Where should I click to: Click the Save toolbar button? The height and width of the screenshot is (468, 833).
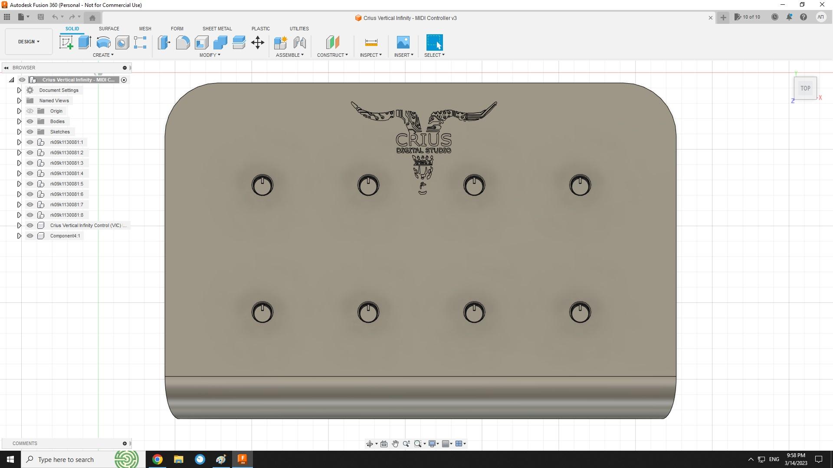[41, 16]
